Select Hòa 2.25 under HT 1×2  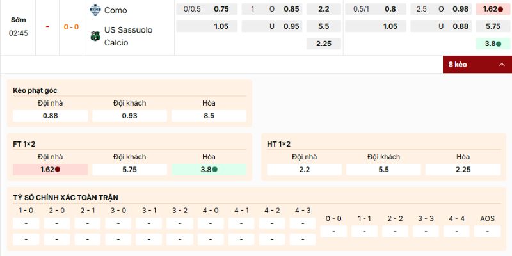click(463, 170)
